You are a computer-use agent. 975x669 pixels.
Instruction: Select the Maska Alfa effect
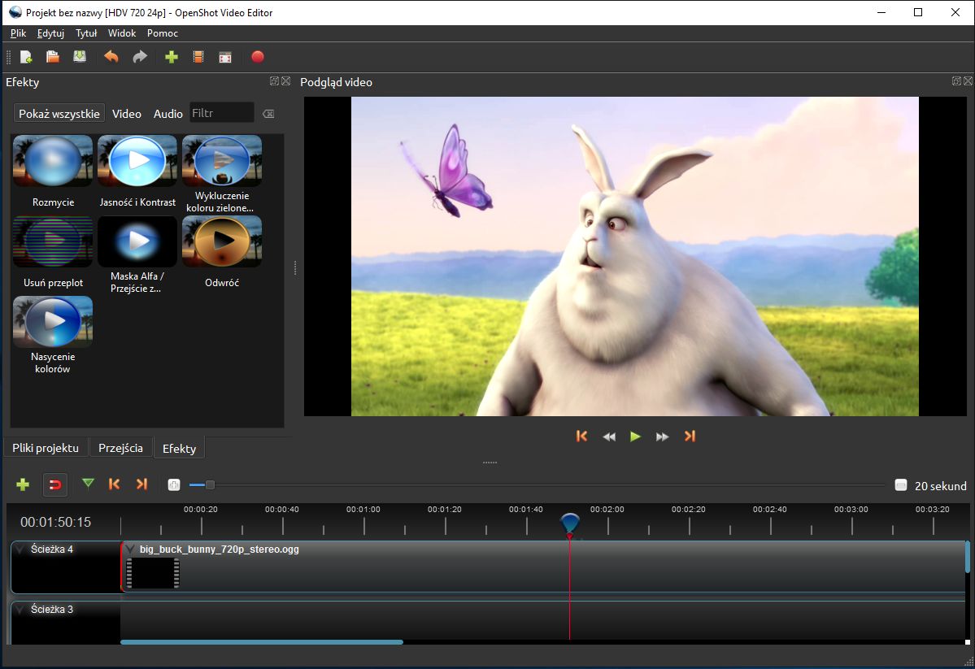pyautogui.click(x=137, y=241)
